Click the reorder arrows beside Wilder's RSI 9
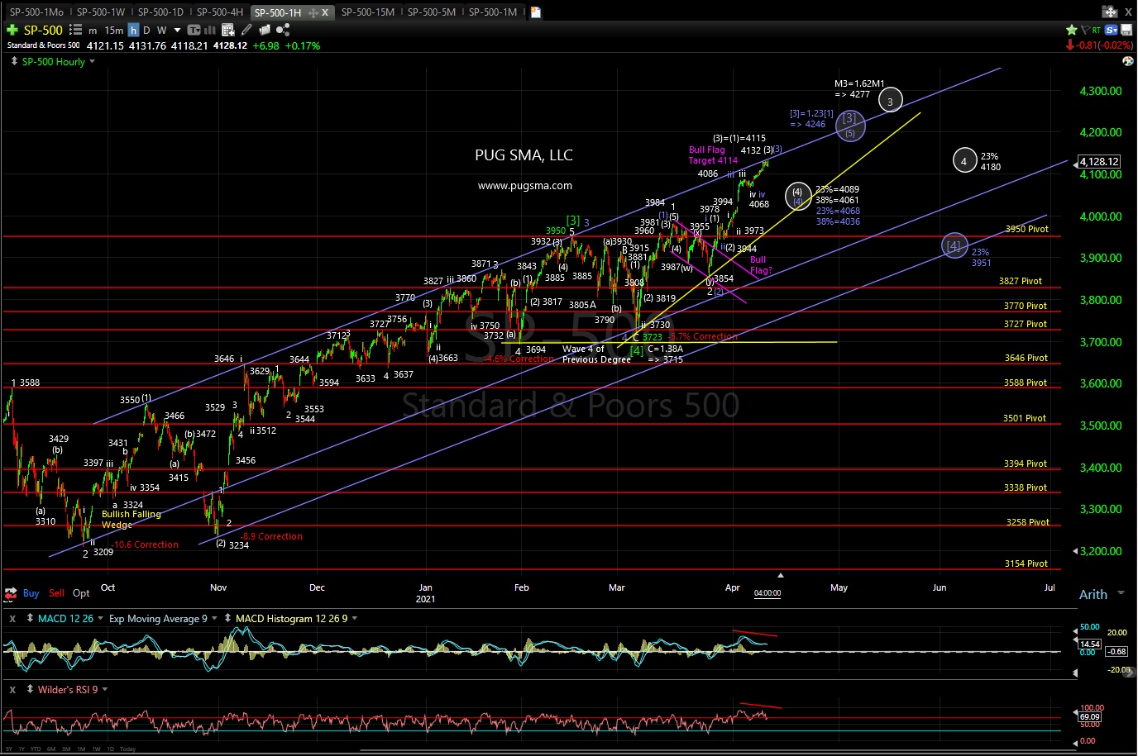 tap(30, 690)
